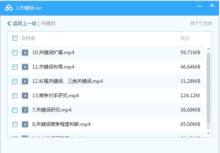Select file name 11.关键词布局.mp4

click(x=53, y=67)
